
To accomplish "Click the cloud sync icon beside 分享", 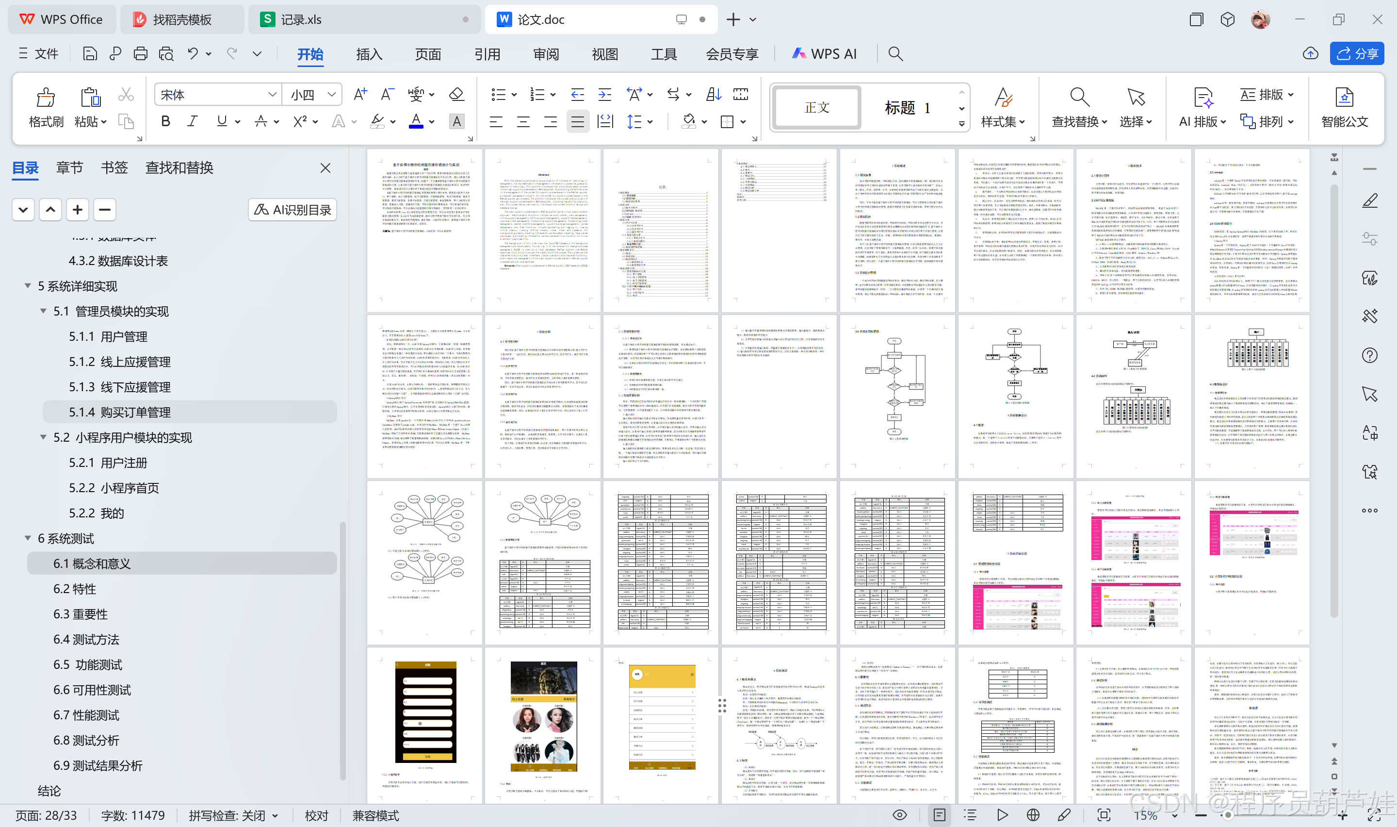I will [1311, 53].
